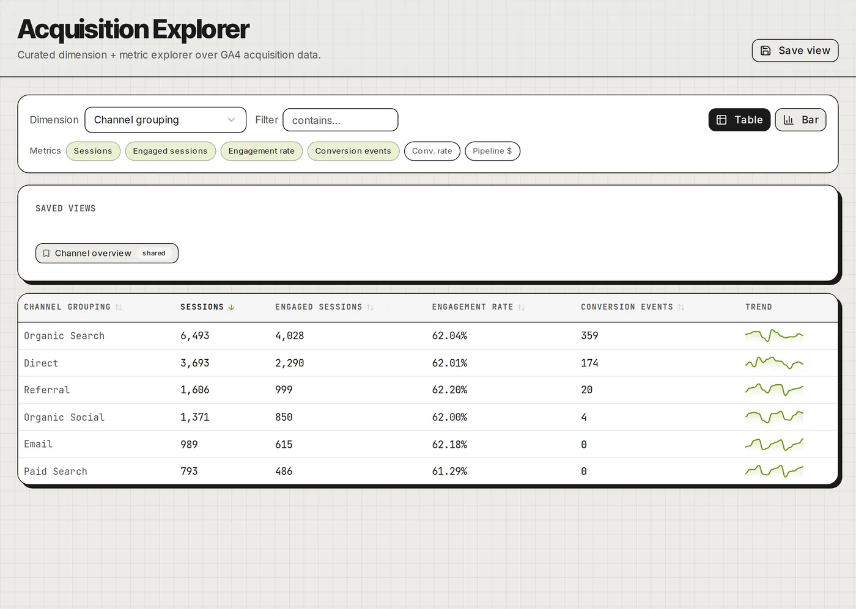Image resolution: width=856 pixels, height=609 pixels.
Task: Click the Acquisition Explorer title
Action: click(133, 29)
